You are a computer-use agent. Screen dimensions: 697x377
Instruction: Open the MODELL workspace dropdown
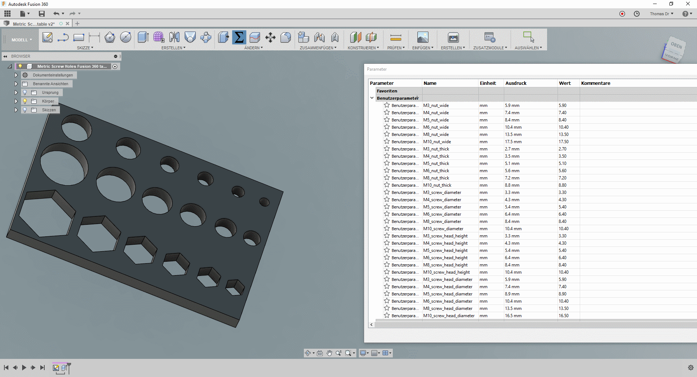21,40
